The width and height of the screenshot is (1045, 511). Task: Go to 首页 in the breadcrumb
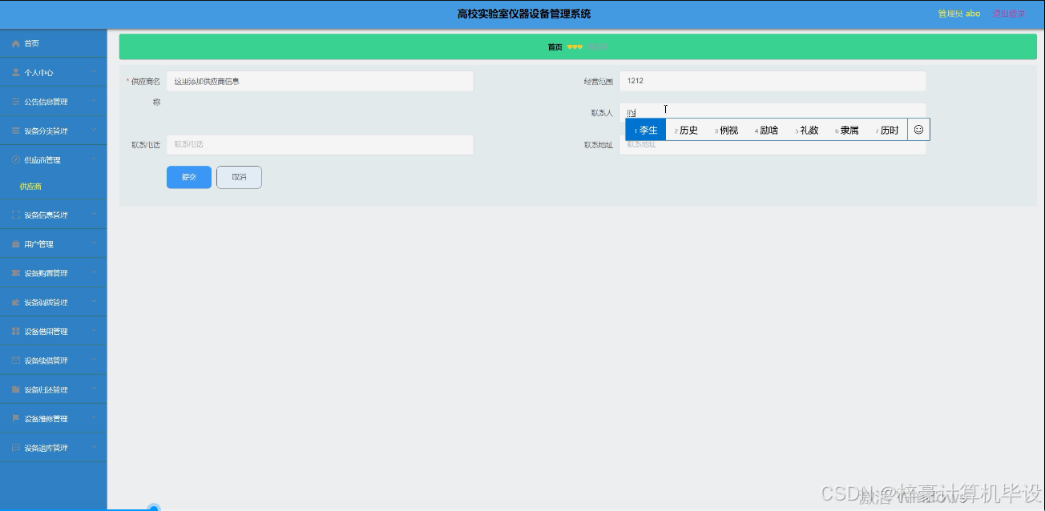555,47
